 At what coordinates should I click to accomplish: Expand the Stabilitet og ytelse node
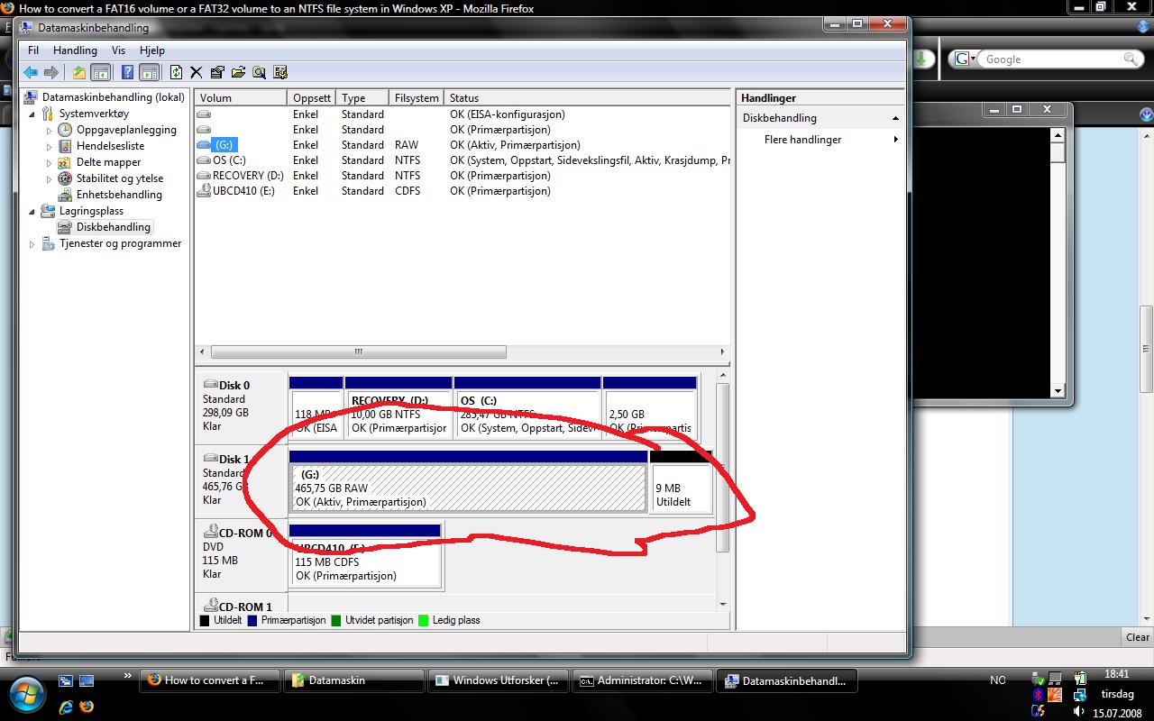click(50, 179)
